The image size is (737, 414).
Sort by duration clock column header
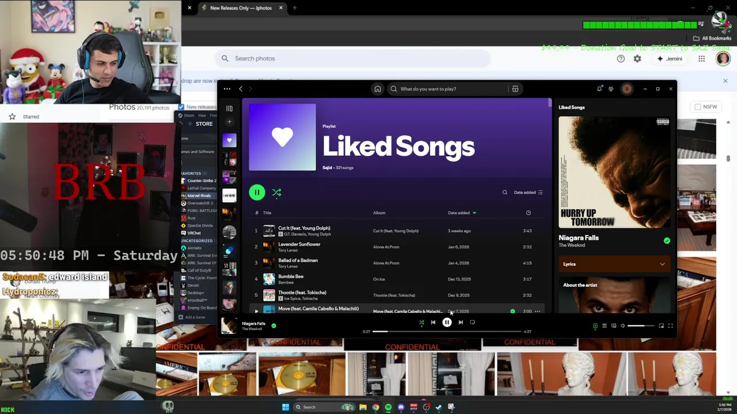528,213
